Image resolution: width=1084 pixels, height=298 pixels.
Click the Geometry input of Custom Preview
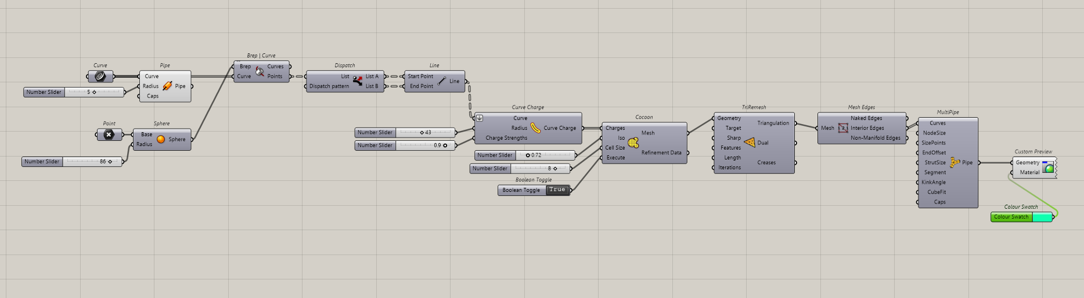tap(1027, 163)
